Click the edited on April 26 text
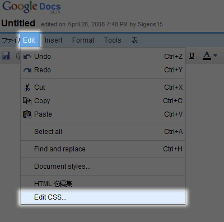 coord(102,24)
